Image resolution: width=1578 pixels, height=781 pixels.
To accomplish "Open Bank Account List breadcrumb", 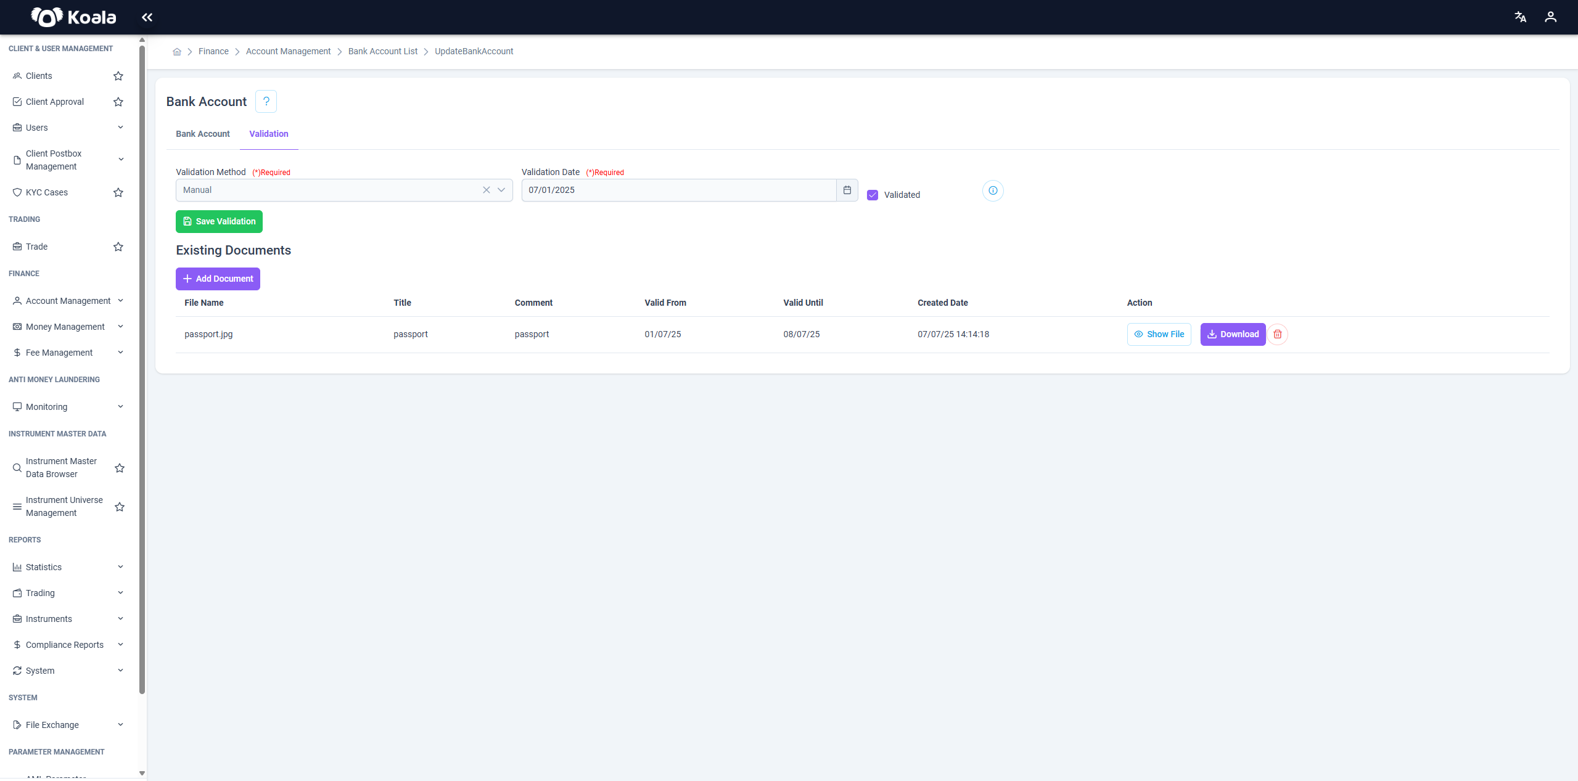I will pos(383,51).
